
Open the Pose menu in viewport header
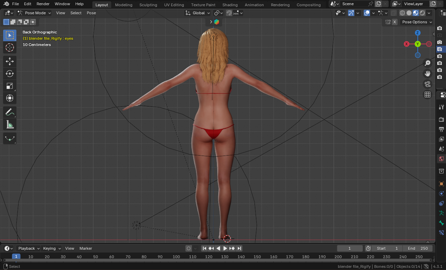coord(91,13)
